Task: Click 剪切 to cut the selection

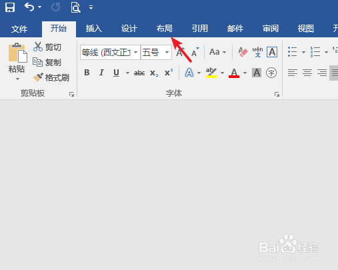Action: tap(47, 47)
